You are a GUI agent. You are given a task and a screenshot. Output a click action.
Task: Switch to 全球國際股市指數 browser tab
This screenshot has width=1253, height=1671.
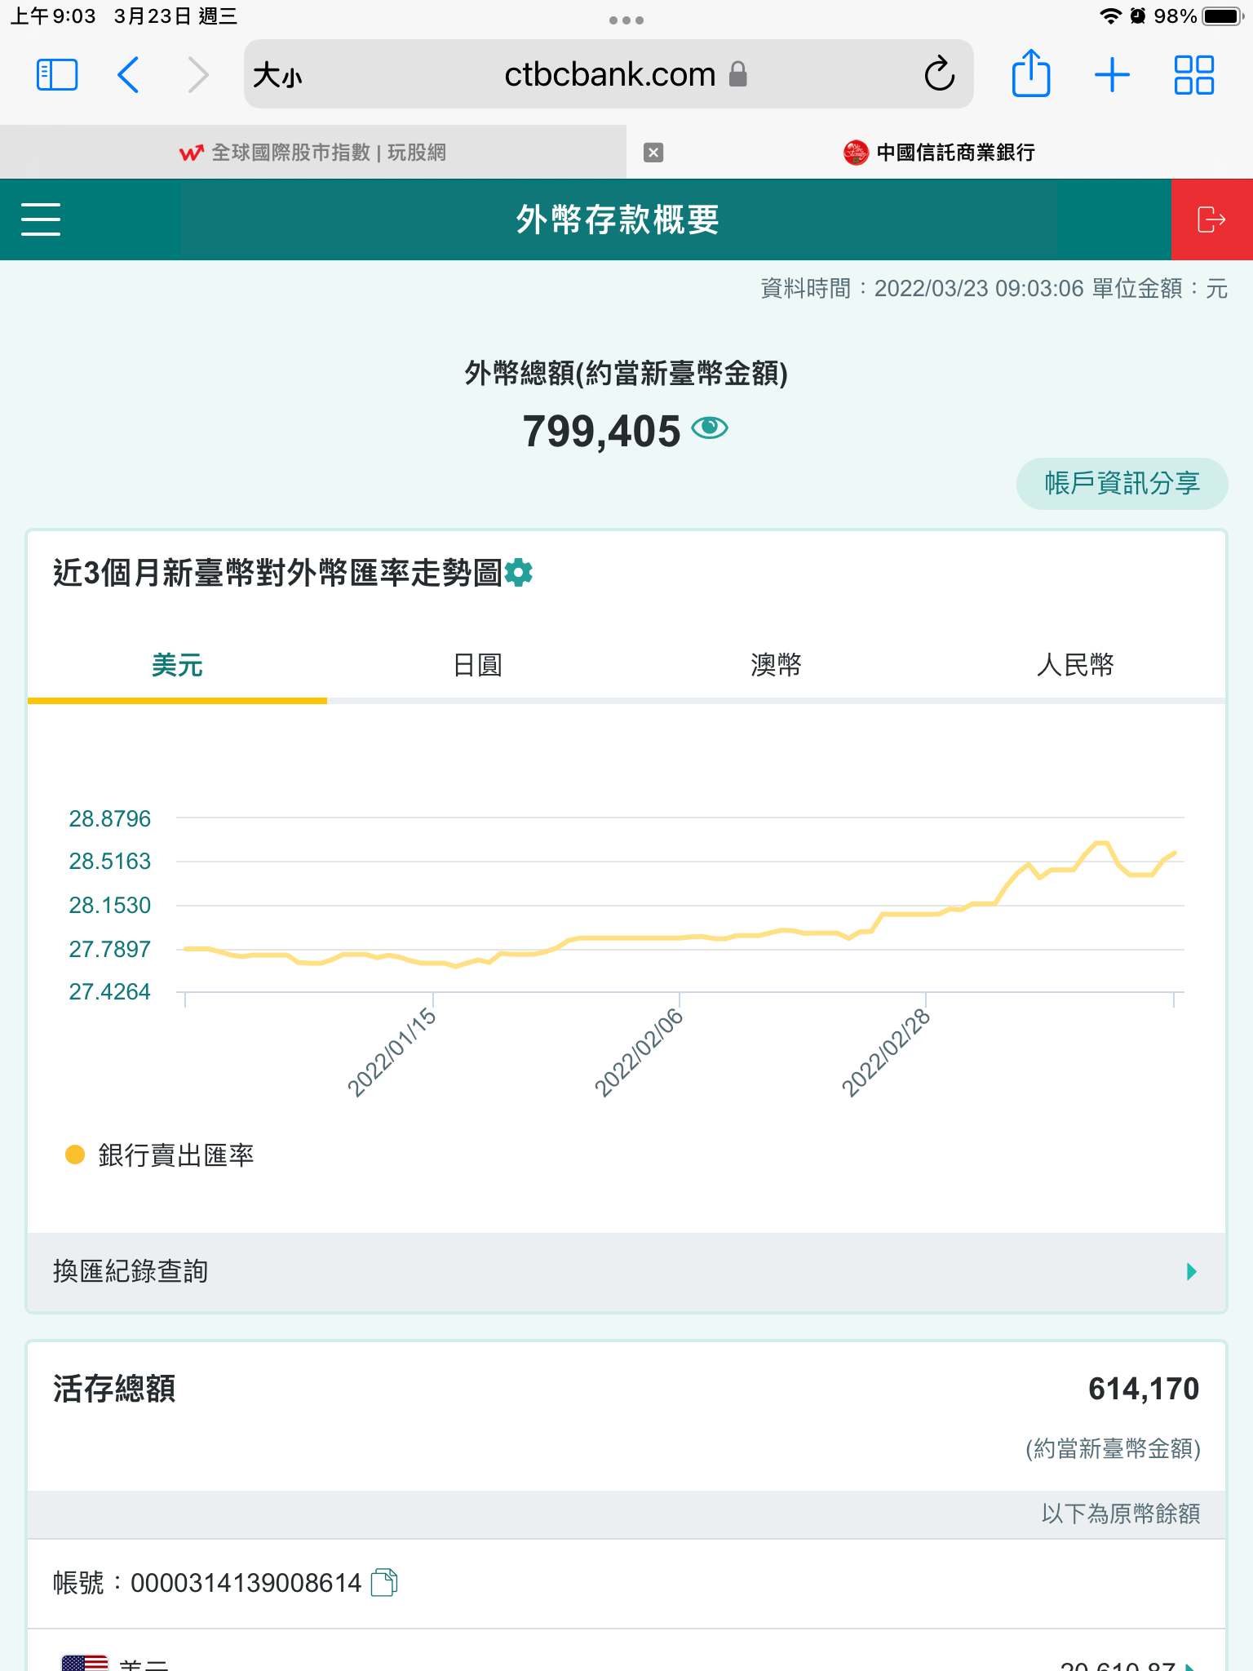click(313, 153)
